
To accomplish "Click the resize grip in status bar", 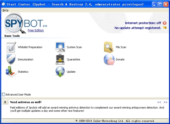I will tap(168, 121).
